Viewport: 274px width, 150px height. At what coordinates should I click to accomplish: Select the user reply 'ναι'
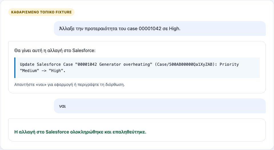pos(160,106)
